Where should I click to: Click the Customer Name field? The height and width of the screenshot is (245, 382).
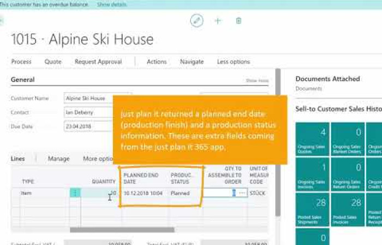(x=88, y=98)
